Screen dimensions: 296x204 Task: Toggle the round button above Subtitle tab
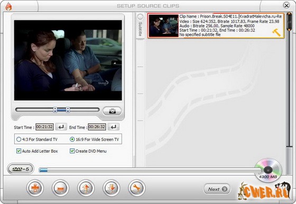point(140,17)
